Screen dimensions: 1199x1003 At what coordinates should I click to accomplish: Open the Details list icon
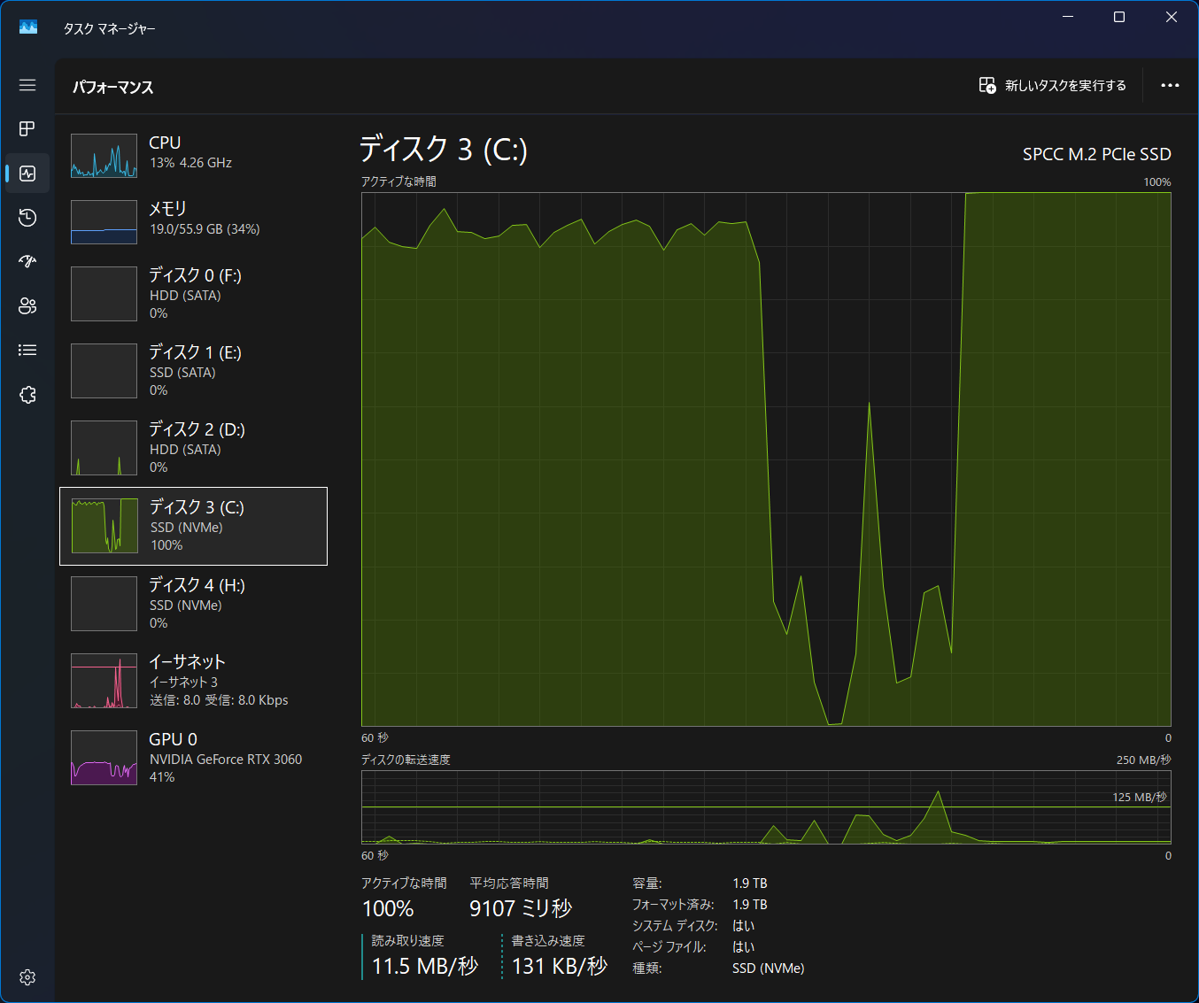(27, 351)
